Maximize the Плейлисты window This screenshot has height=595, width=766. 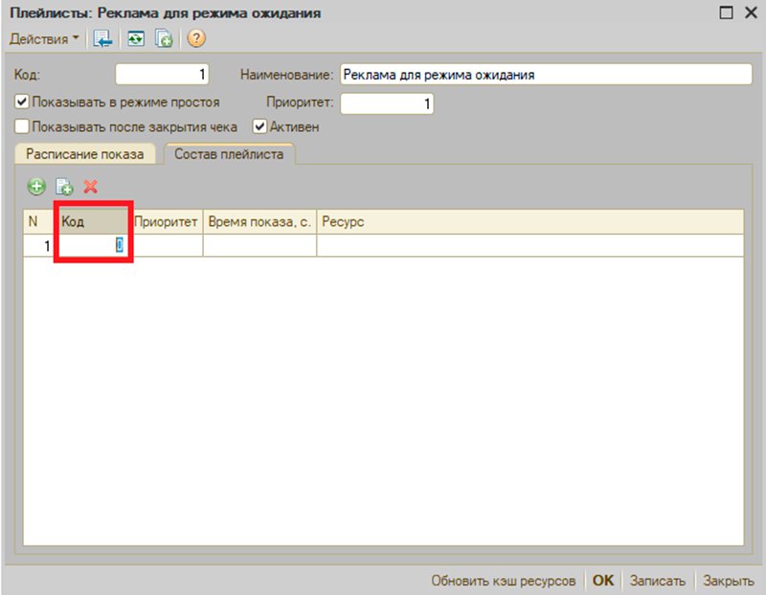[x=726, y=12]
